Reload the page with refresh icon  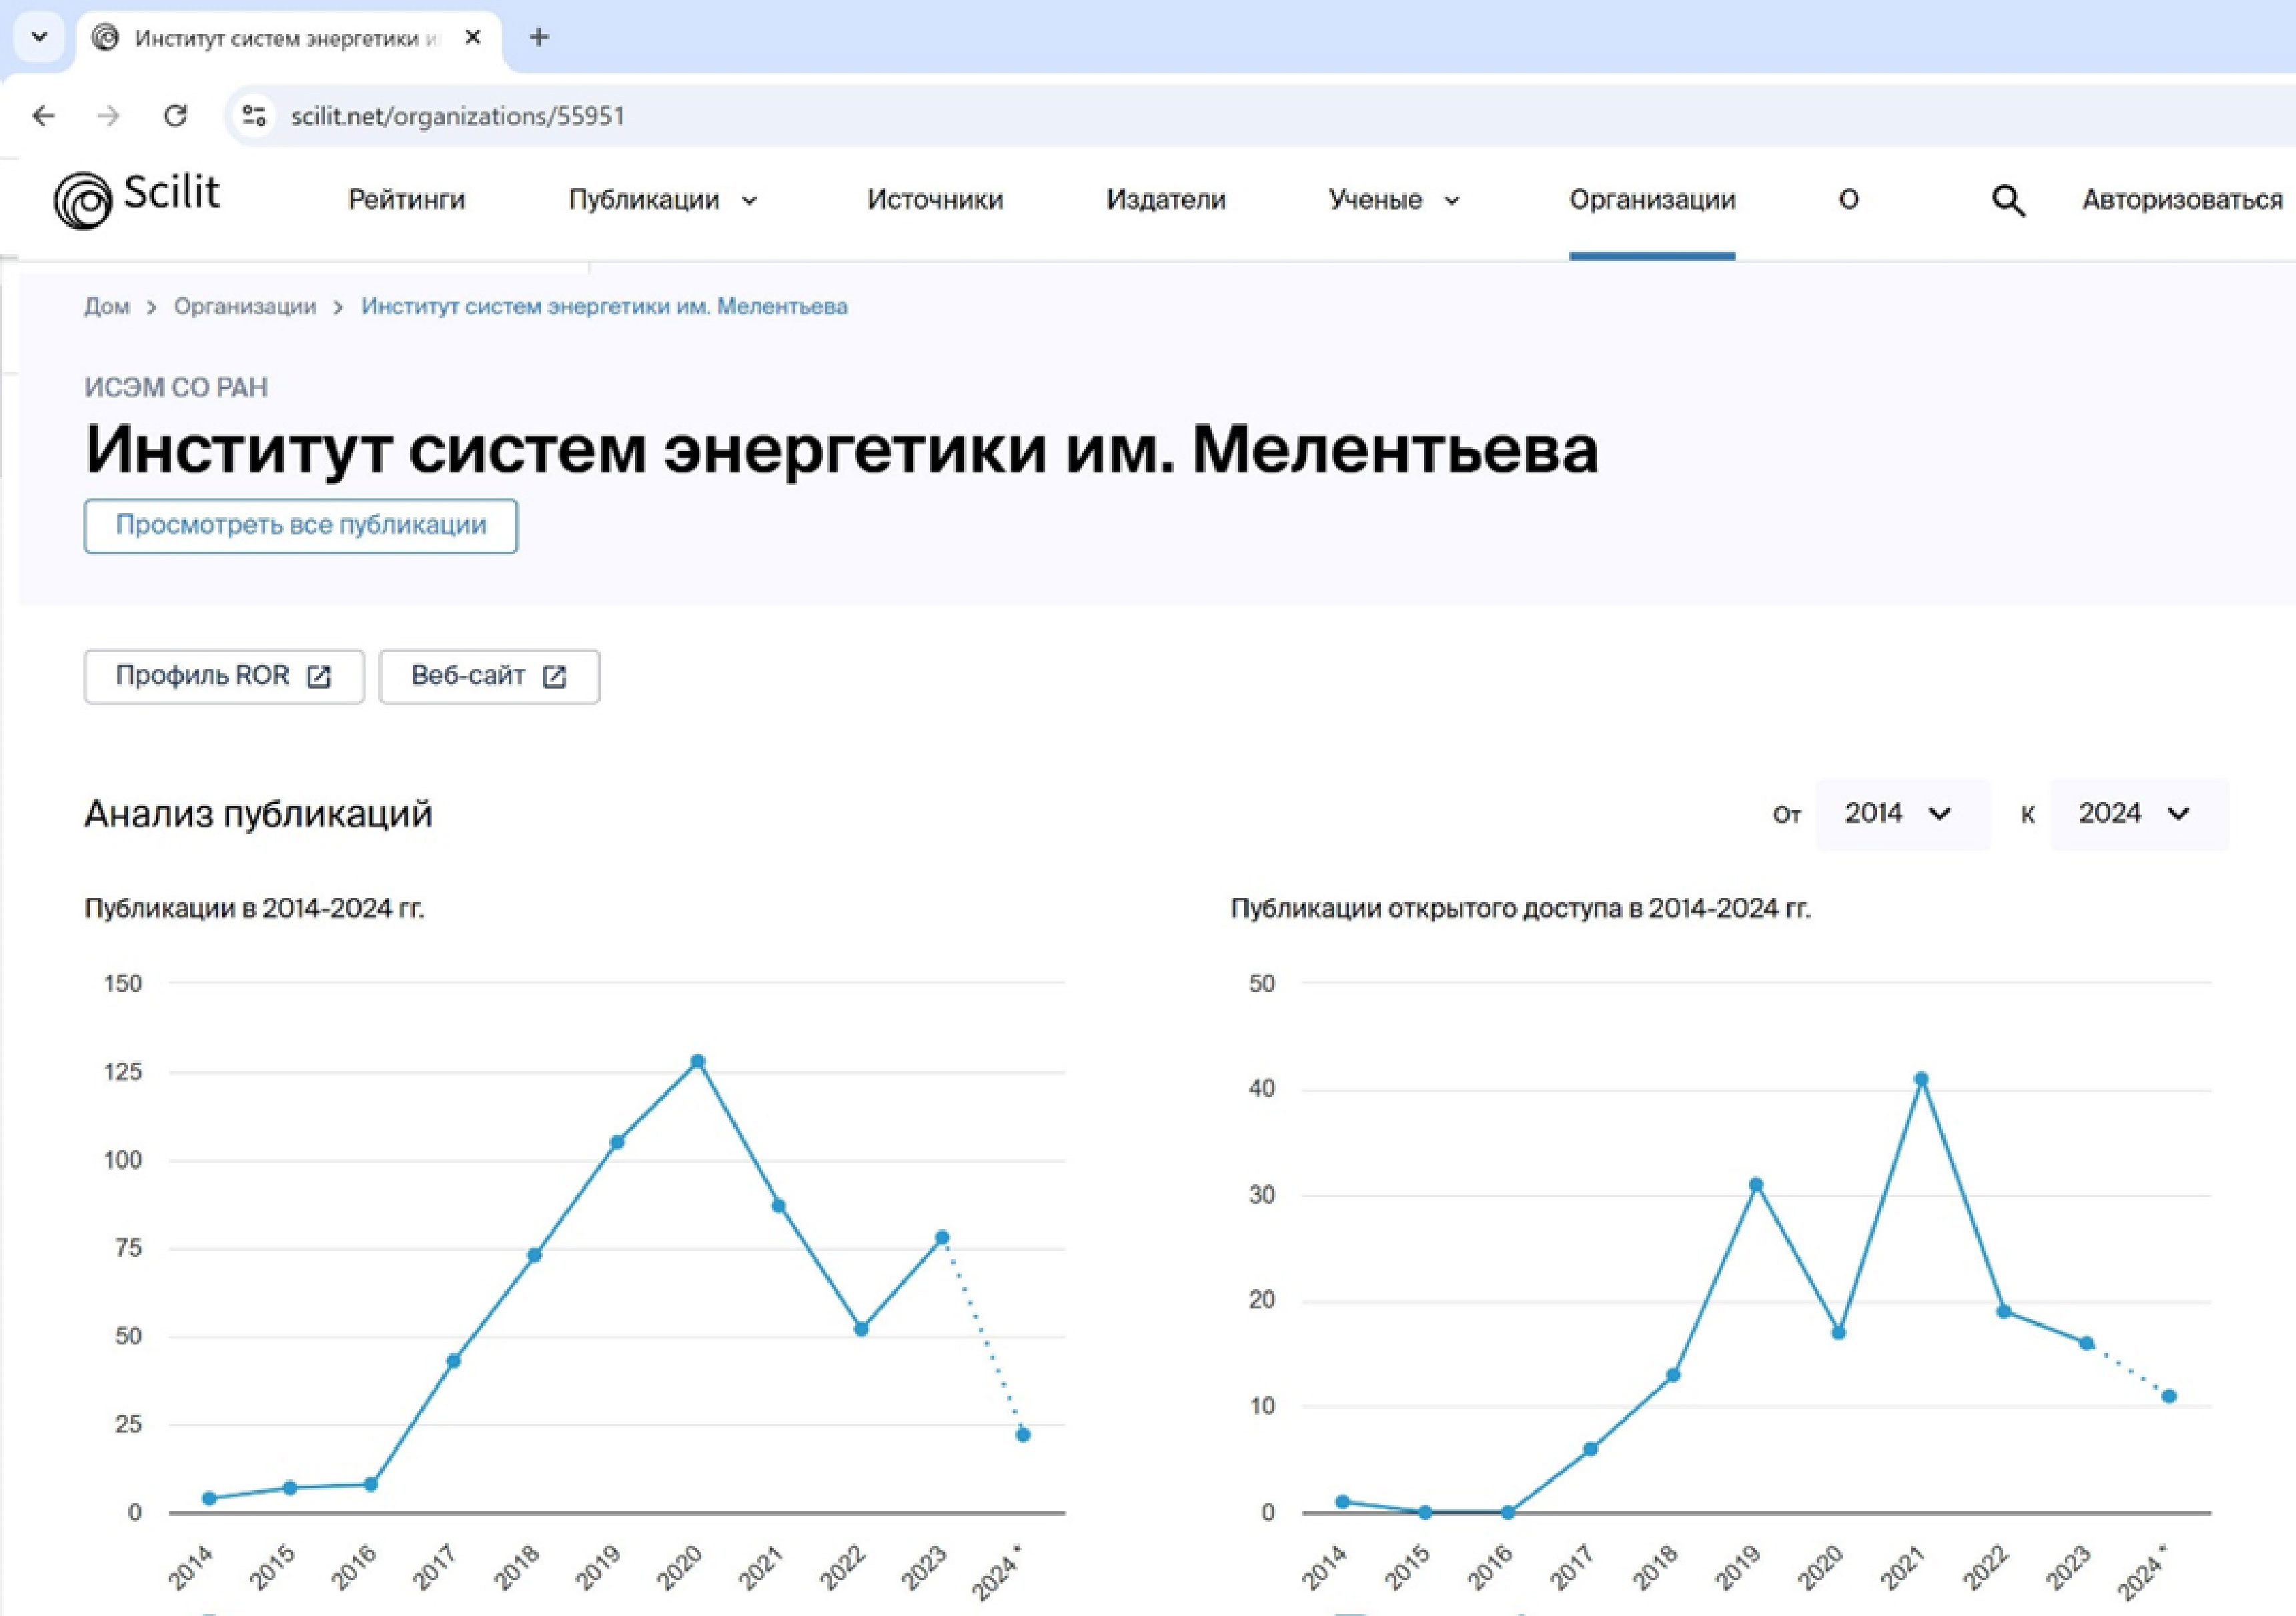point(176,116)
